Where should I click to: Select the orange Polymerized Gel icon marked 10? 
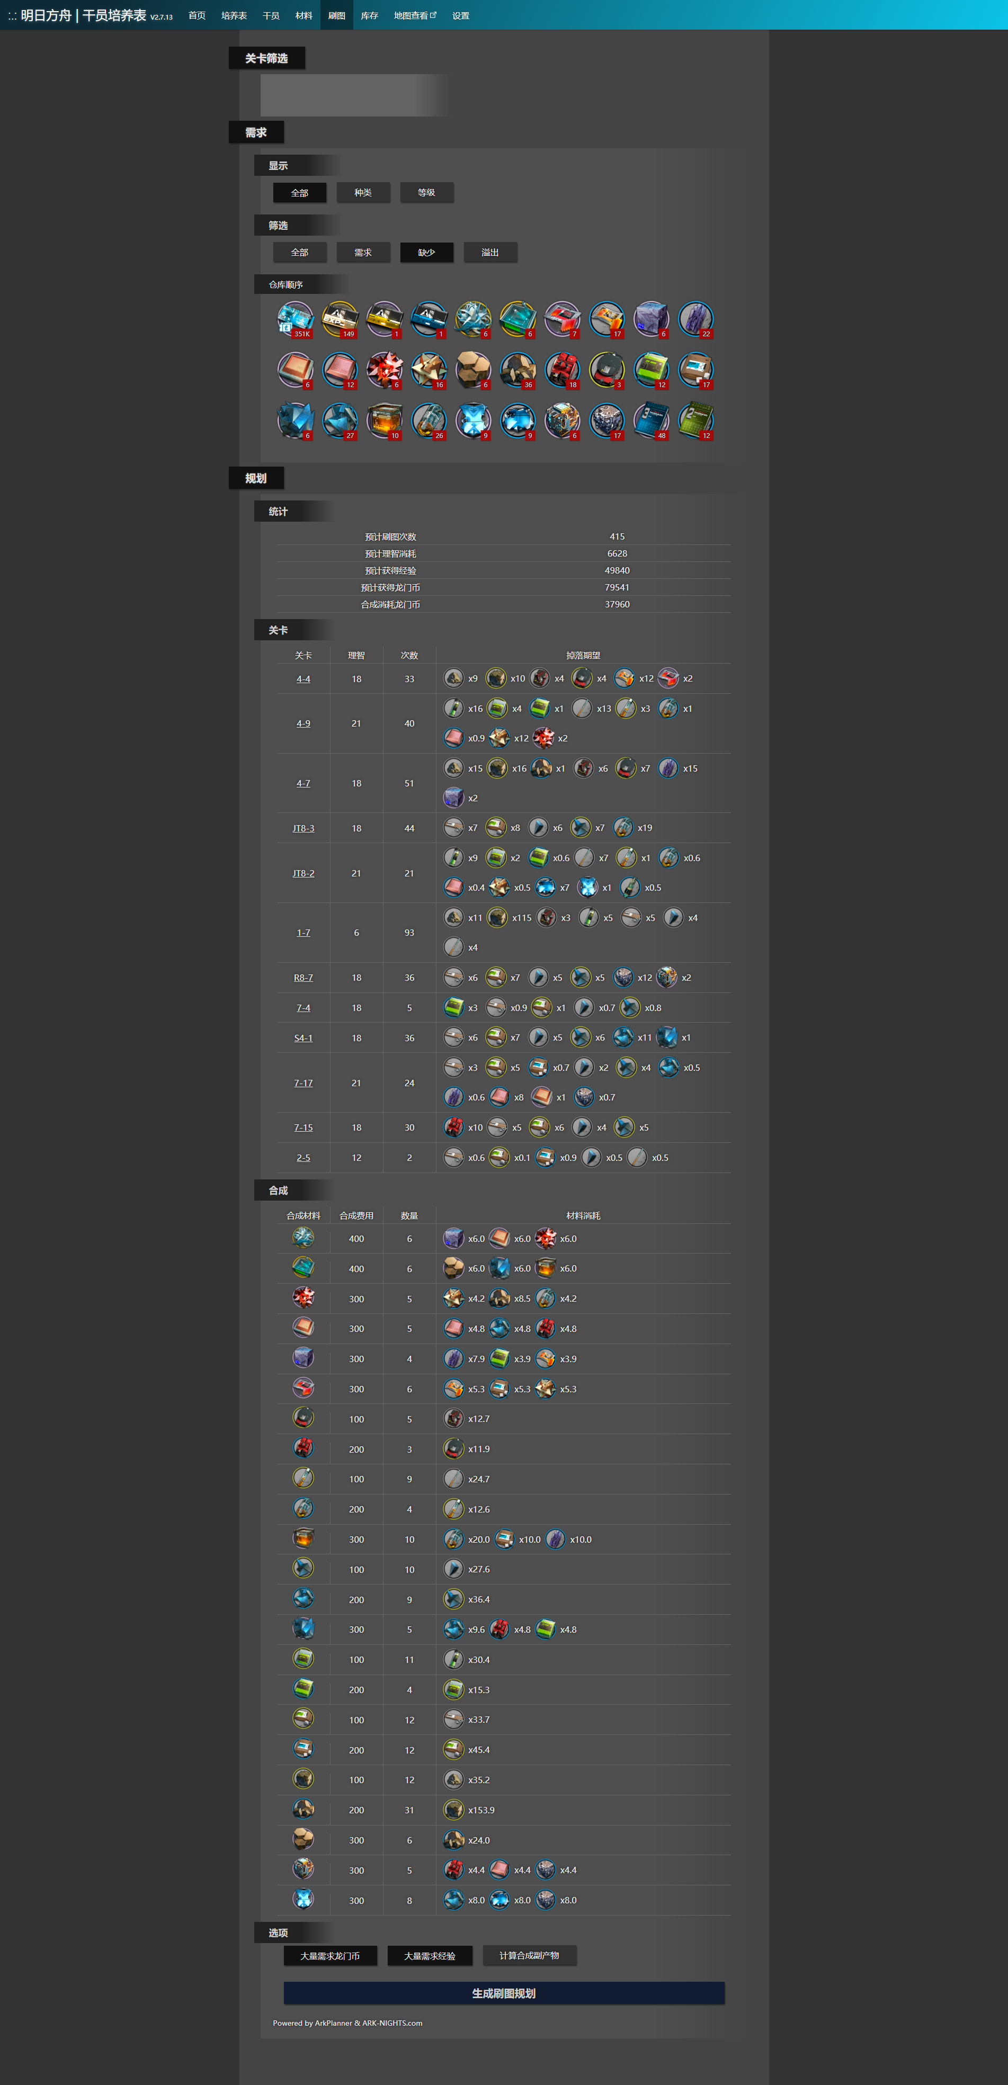pyautogui.click(x=384, y=421)
